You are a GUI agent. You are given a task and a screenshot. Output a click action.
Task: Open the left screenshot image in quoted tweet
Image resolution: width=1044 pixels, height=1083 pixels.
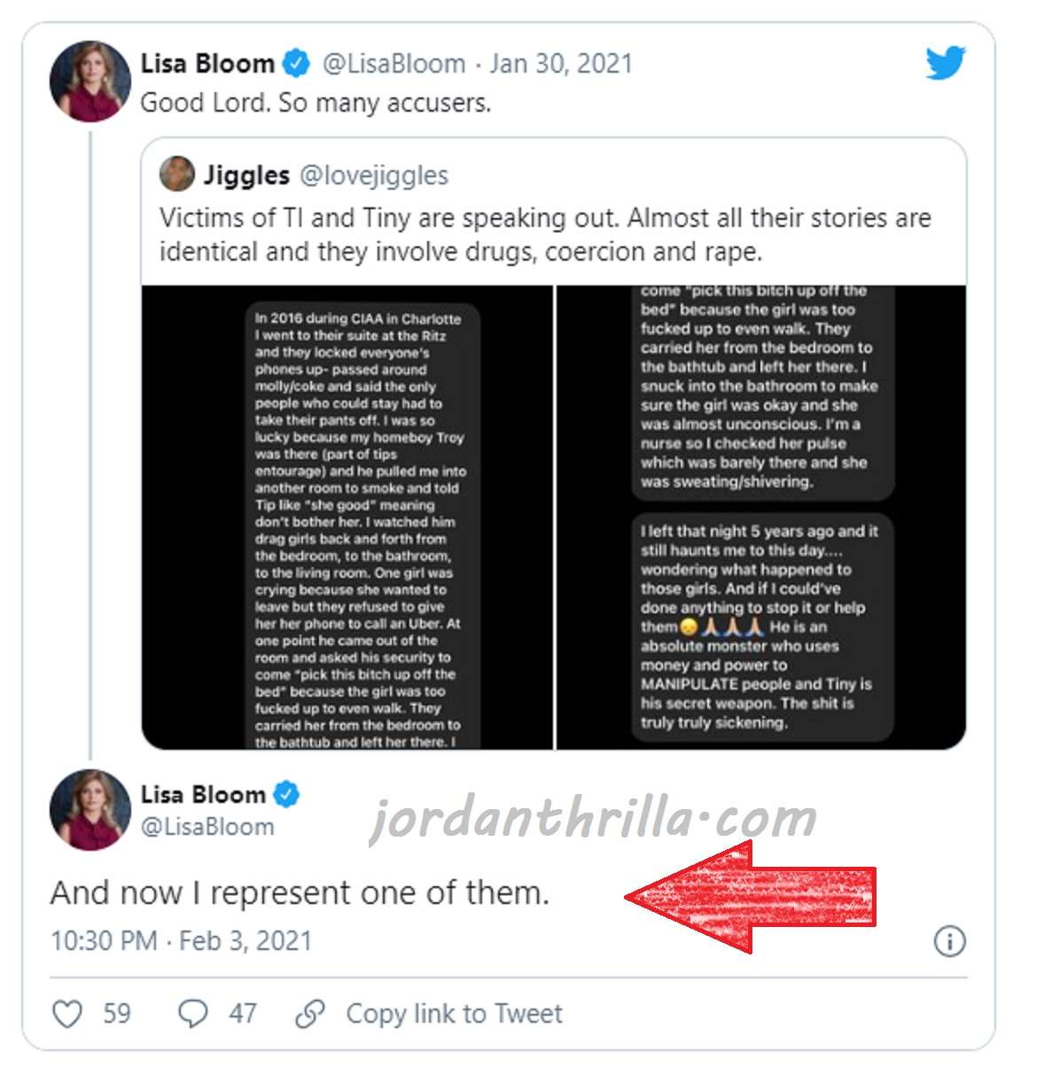pos(347,518)
